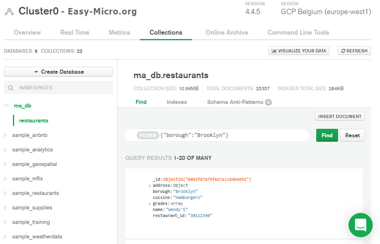Collapse the ma_db database tree

pos(6,105)
